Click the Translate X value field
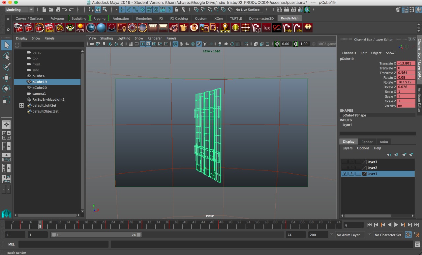The height and width of the screenshot is (255, 422). coord(406,64)
